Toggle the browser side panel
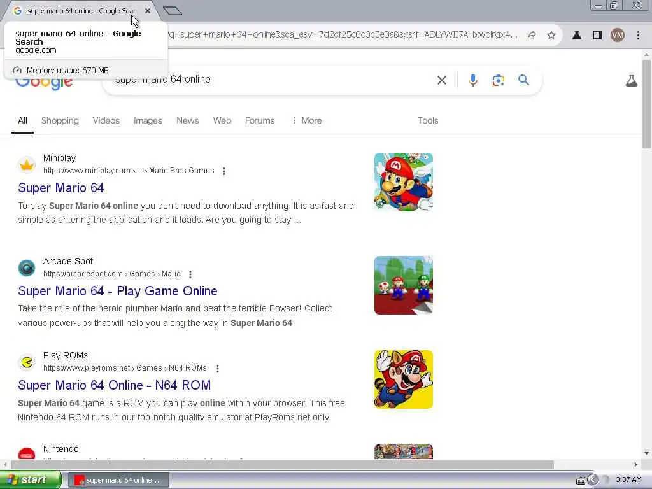652x489 pixels. (x=597, y=36)
